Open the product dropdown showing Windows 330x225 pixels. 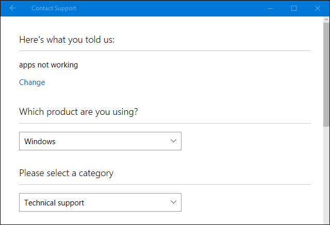100,141
